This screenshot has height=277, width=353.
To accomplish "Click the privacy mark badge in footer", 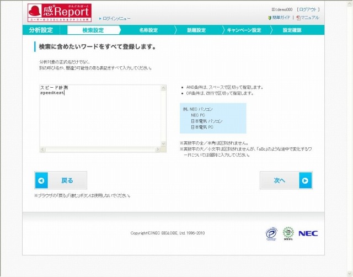I will [x=271, y=234].
